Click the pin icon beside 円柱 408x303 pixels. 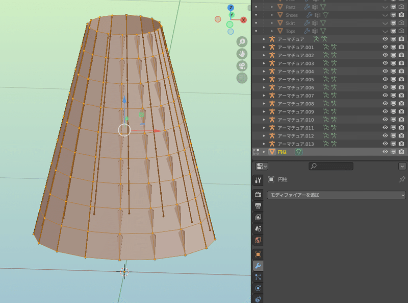click(402, 180)
